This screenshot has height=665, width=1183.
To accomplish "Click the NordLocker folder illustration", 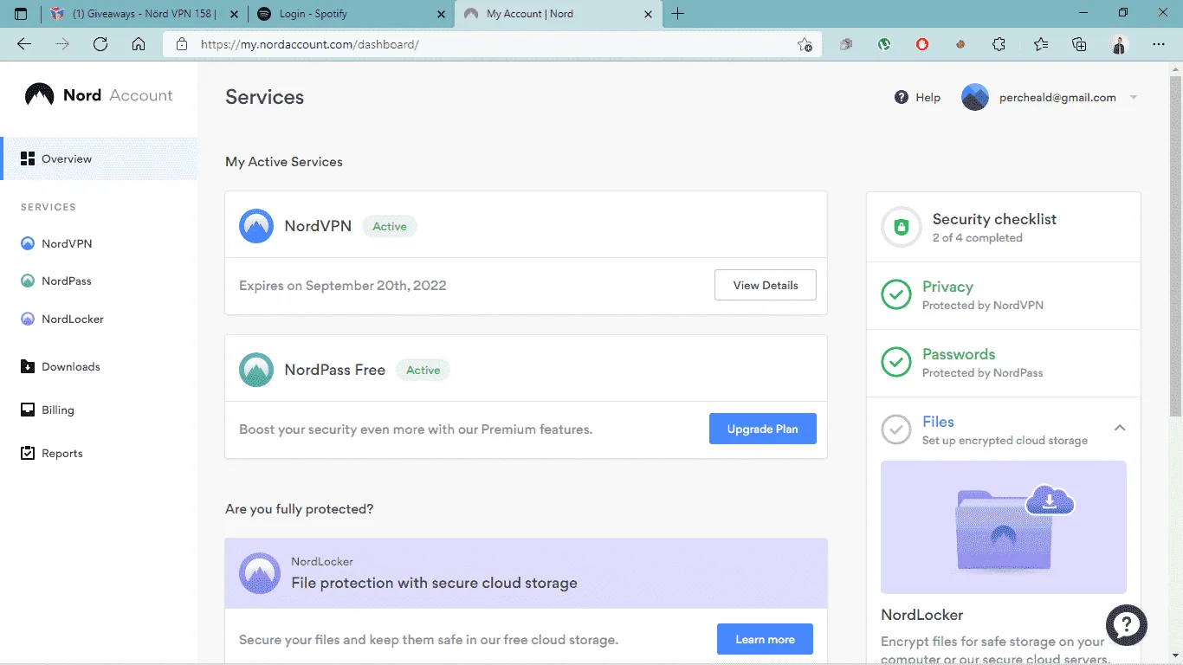I will [1004, 526].
